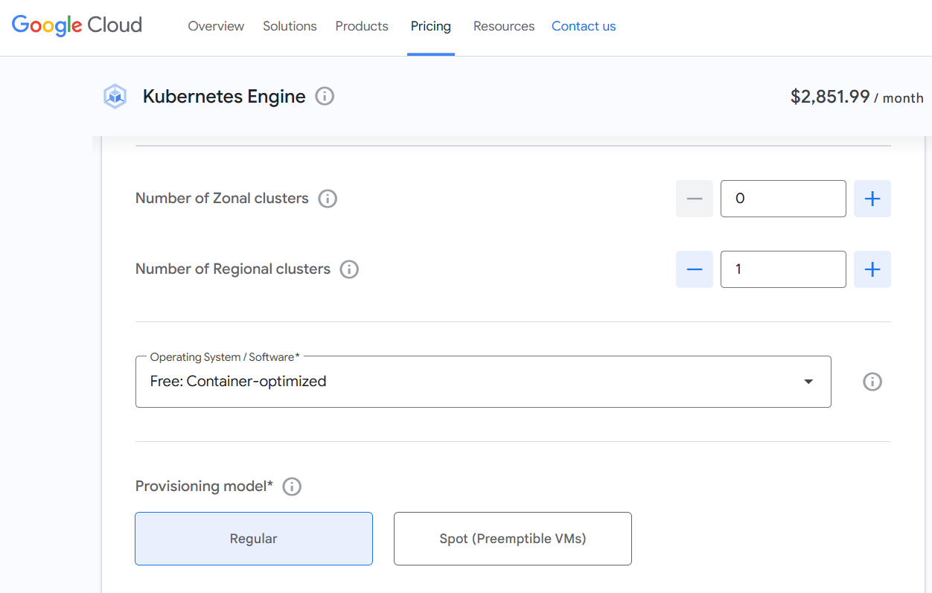The image size is (932, 593).
Task: Click the Contact us link
Action: 583,26
